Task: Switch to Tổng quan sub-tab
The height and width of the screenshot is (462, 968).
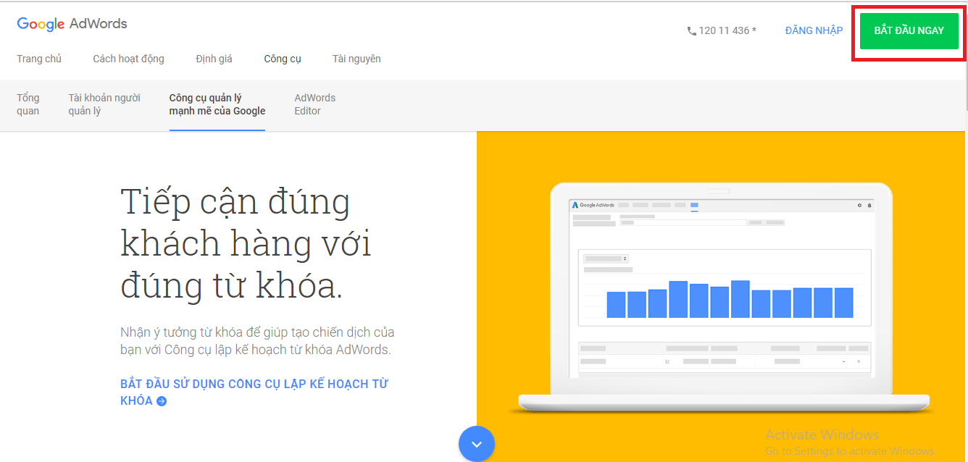Action: [x=28, y=104]
